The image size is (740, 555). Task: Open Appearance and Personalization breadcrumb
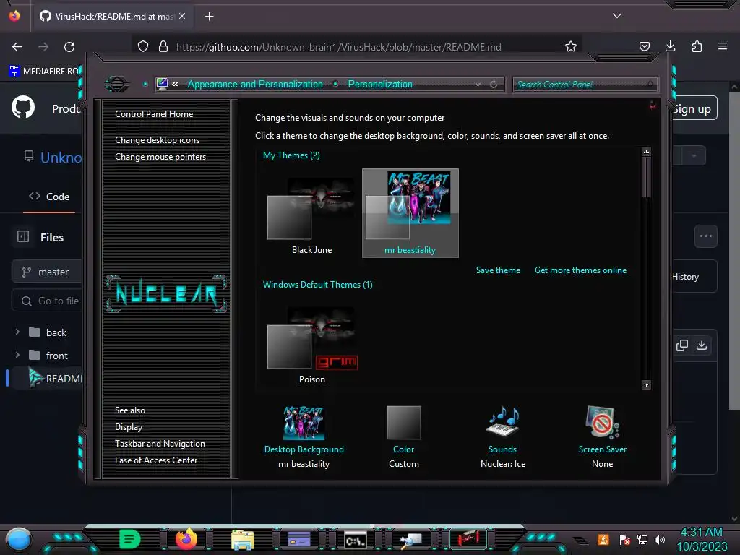coord(255,84)
